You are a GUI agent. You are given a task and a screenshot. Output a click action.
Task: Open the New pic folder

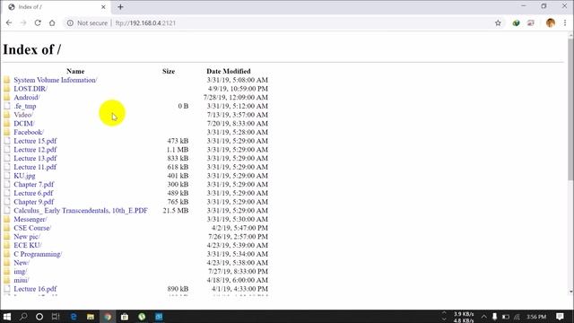27,237
